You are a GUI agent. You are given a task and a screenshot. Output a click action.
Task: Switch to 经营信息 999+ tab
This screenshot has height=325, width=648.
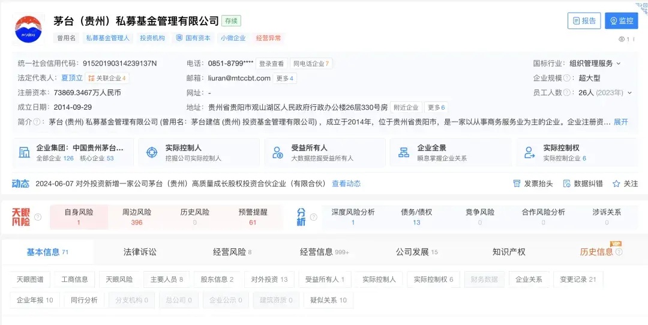point(325,252)
